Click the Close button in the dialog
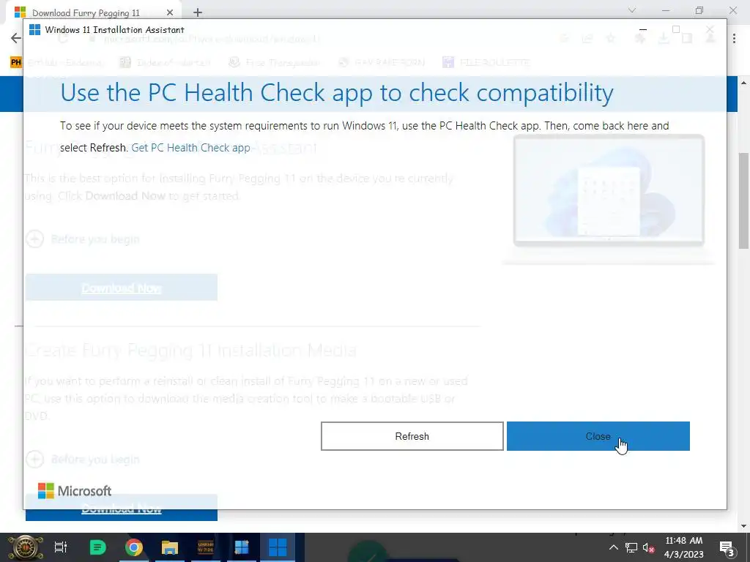The image size is (750, 562). 598,436
